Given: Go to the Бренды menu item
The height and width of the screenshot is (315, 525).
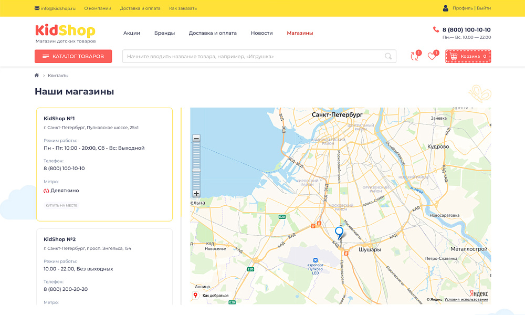Looking at the screenshot, I should 164,33.
